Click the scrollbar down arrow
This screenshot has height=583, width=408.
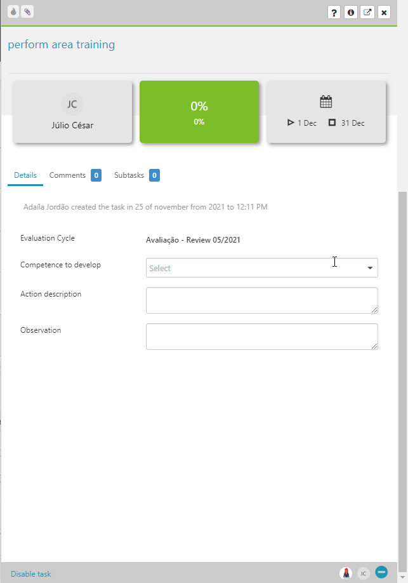tap(402, 577)
